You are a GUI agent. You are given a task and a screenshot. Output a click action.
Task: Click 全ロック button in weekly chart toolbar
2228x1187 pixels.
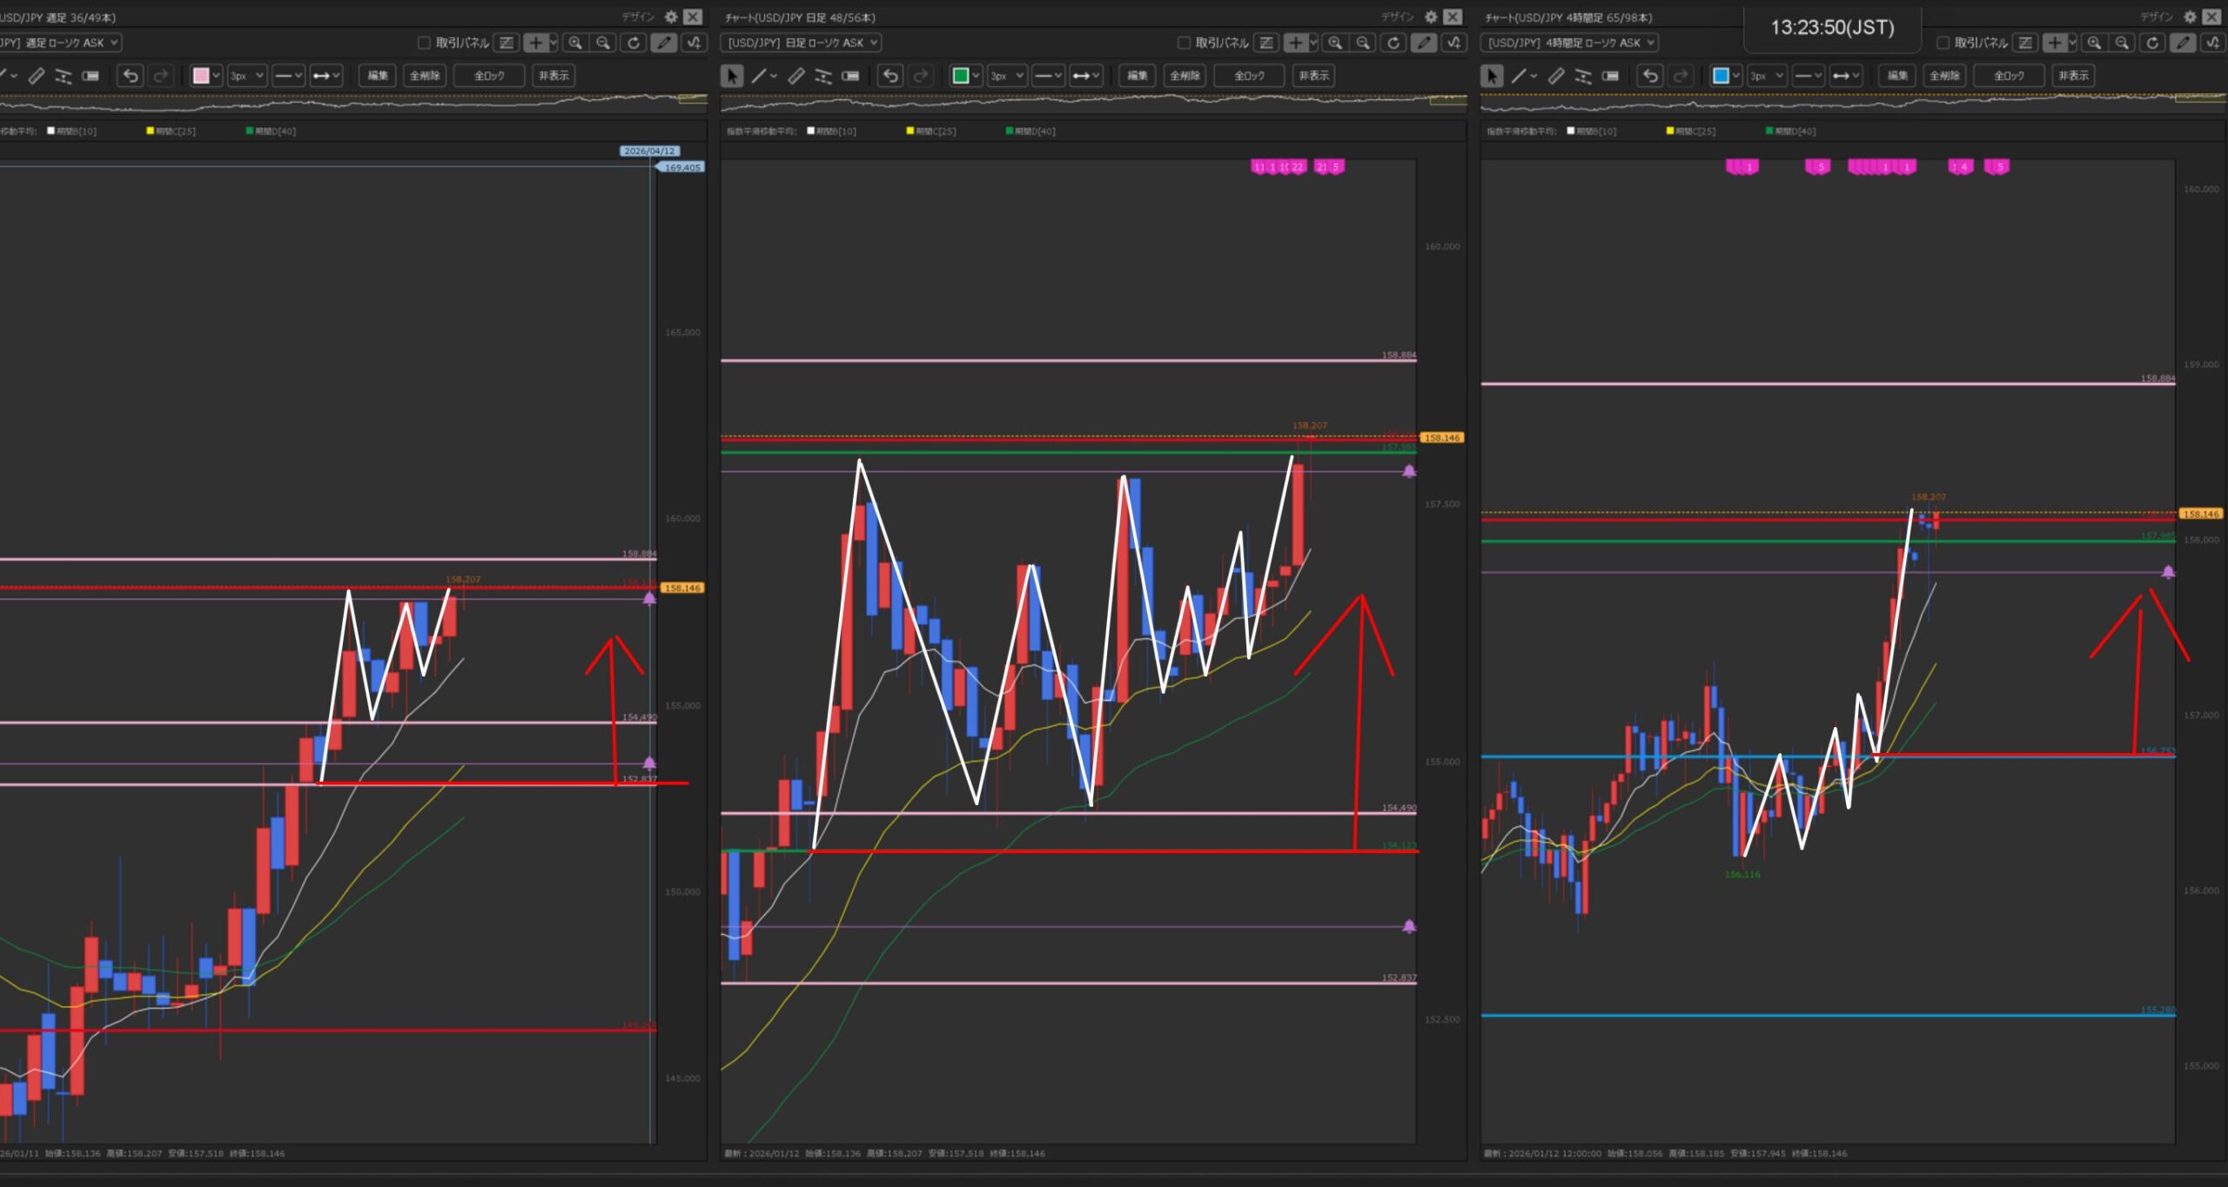click(488, 76)
